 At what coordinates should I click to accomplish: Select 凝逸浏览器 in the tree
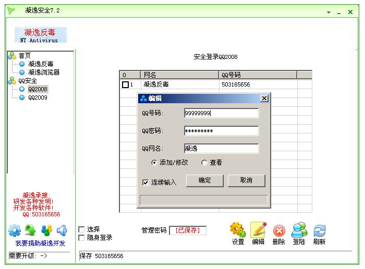point(44,72)
